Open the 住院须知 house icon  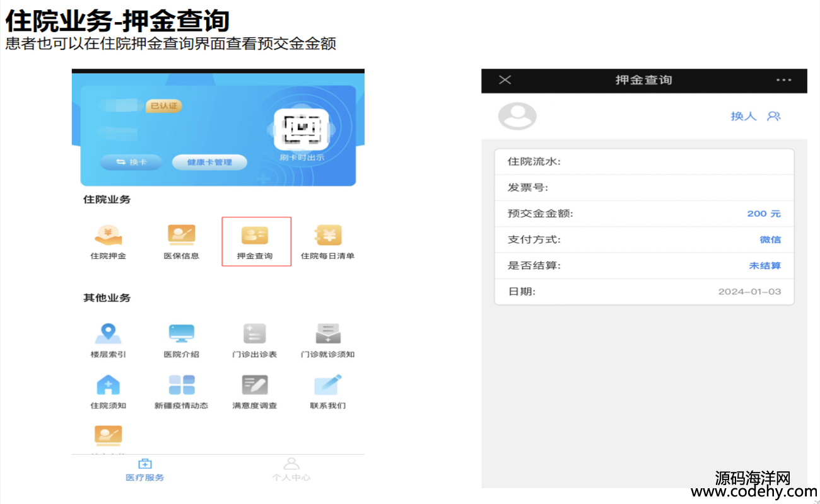coord(108,384)
